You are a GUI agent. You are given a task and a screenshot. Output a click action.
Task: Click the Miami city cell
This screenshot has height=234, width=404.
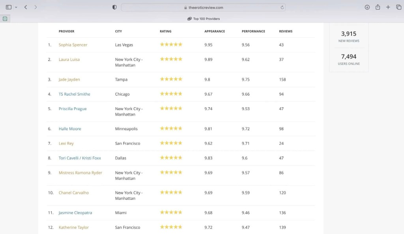tap(121, 213)
